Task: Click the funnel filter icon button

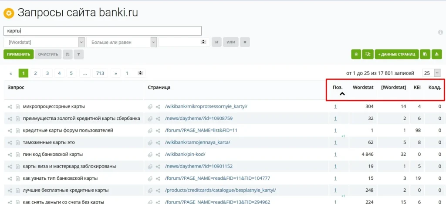Action: pos(78,54)
